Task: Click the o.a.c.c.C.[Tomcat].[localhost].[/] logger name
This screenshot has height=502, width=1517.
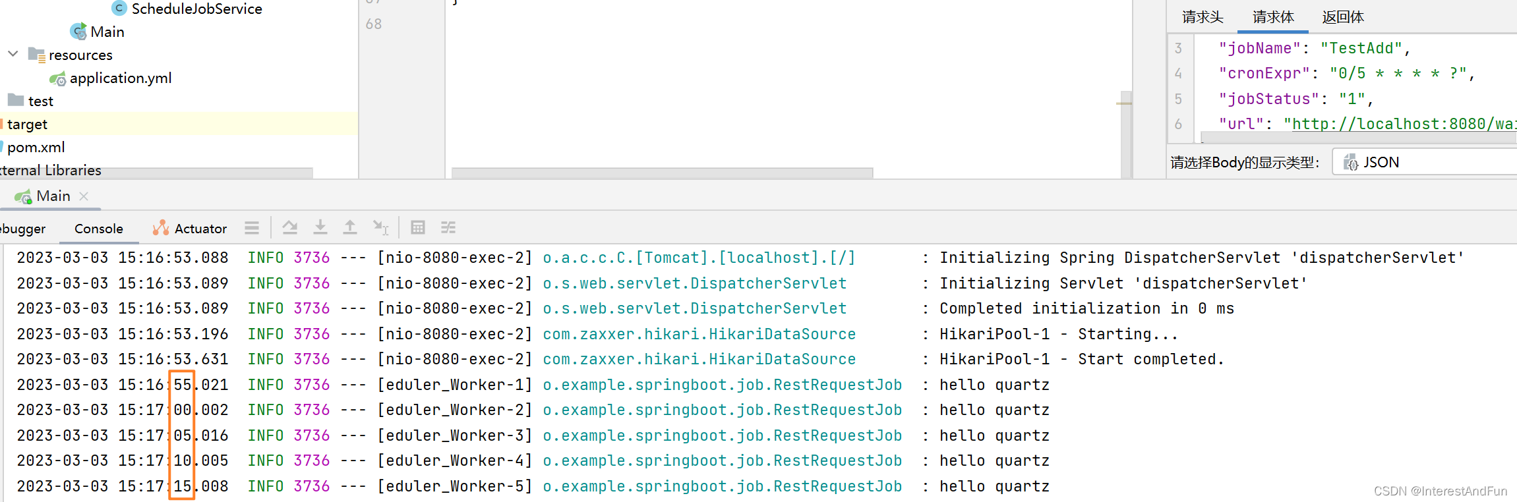Action: (x=699, y=258)
